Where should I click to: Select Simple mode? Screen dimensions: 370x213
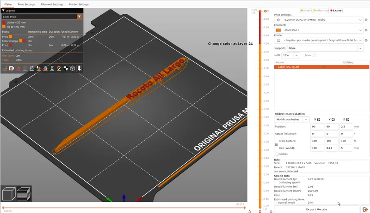[306, 10]
